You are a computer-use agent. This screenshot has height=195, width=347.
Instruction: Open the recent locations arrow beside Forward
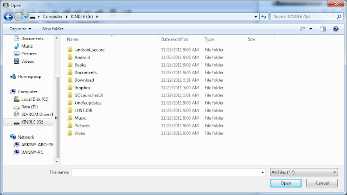[x=26, y=17]
